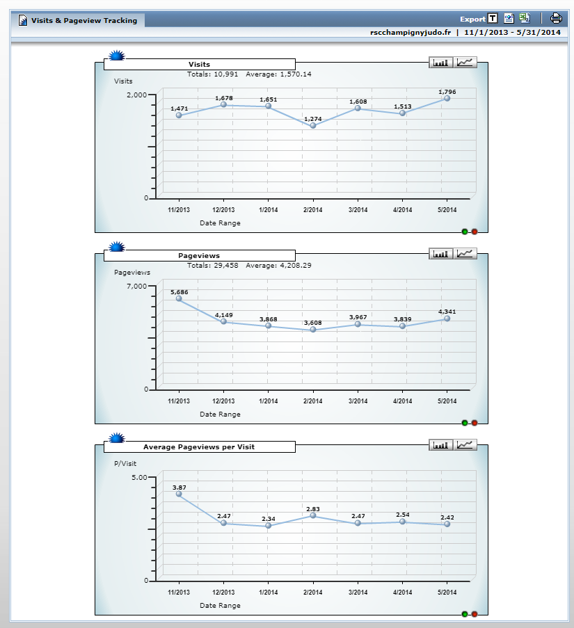Viewport: 574px width, 628px height.
Task: Click Visits totals text 10,991
Action: [213, 74]
